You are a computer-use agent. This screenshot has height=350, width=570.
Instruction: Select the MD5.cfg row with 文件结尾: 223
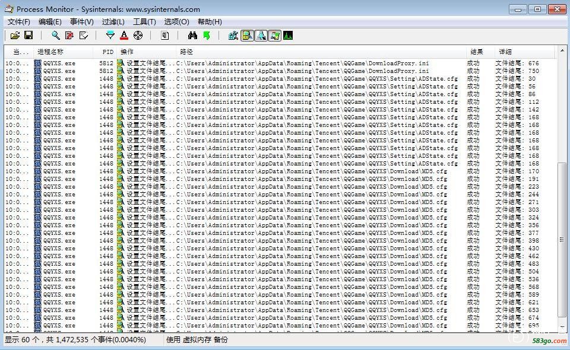[x=280, y=187]
